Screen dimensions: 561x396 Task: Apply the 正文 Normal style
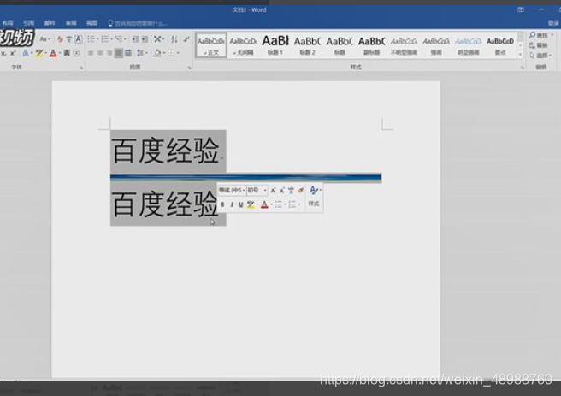coord(211,45)
